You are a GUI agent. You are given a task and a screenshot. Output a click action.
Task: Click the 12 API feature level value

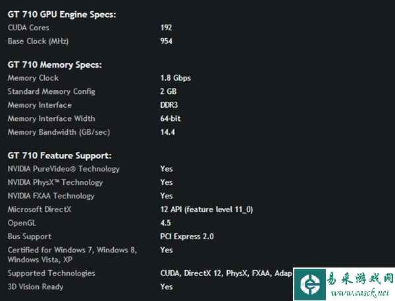click(207, 210)
